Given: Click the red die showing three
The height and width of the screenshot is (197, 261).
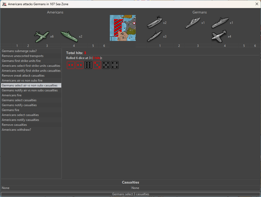Looking at the screenshot, I should click(x=97, y=65).
